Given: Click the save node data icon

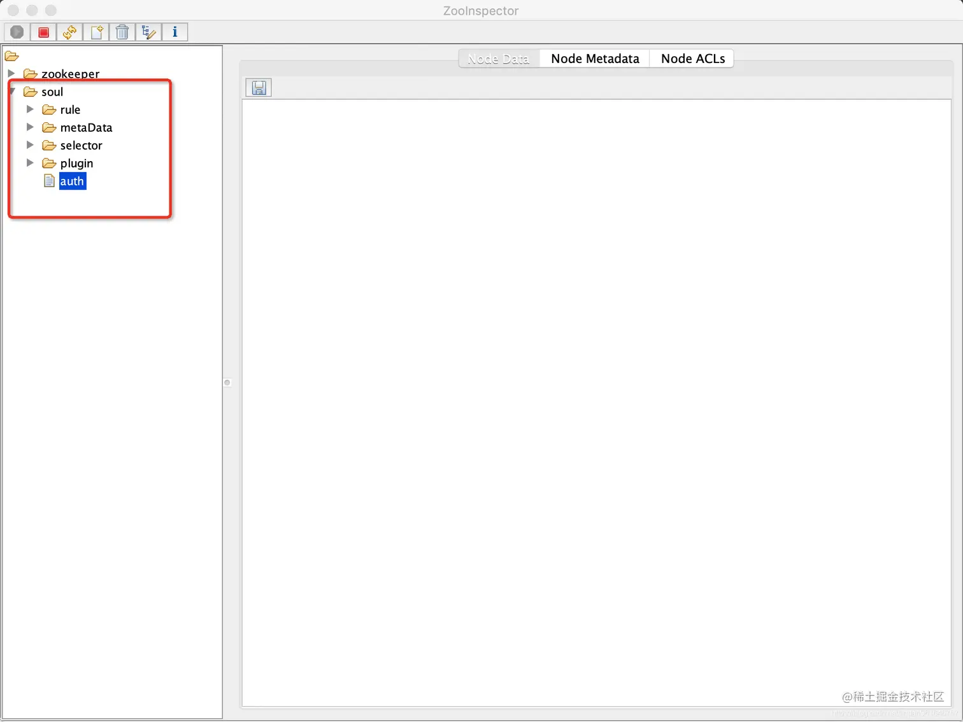Looking at the screenshot, I should pyautogui.click(x=259, y=88).
